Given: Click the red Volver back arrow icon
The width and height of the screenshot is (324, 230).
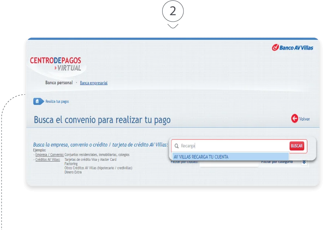Looking at the screenshot, I should [x=295, y=119].
